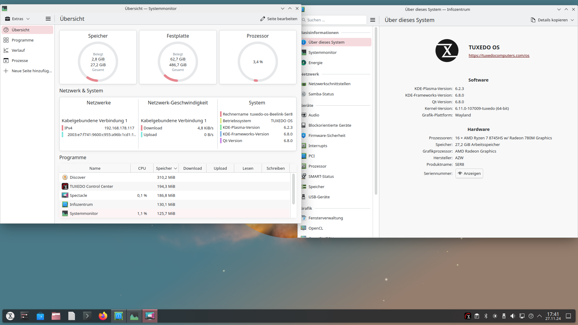This screenshot has width=578, height=325.
Task: Open the Extras dropdown in Systemmonitor
Action: coord(17,19)
